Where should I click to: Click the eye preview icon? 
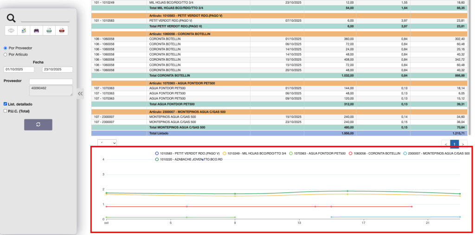click(x=11, y=31)
